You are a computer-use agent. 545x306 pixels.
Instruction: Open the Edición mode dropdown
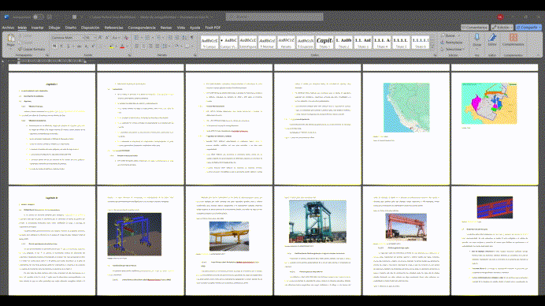pyautogui.click(x=502, y=27)
